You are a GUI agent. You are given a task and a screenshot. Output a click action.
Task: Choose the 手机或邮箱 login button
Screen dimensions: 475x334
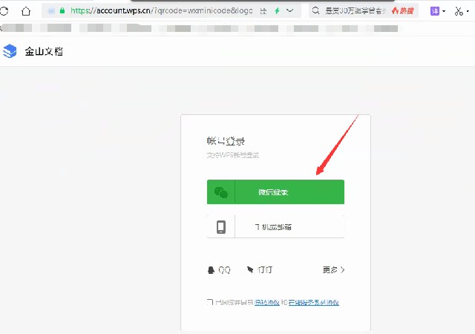pyautogui.click(x=275, y=226)
